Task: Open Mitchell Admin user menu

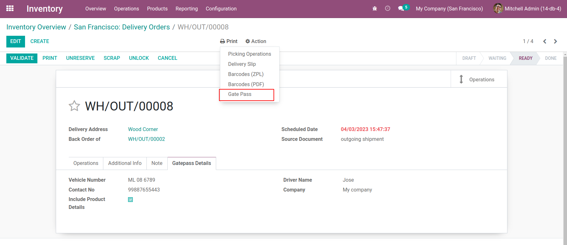Action: click(x=527, y=9)
